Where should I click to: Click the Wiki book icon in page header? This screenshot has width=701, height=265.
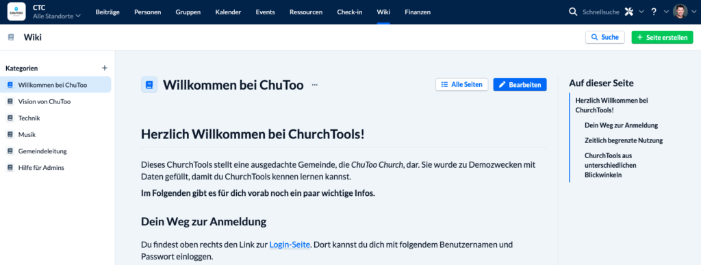coord(11,38)
